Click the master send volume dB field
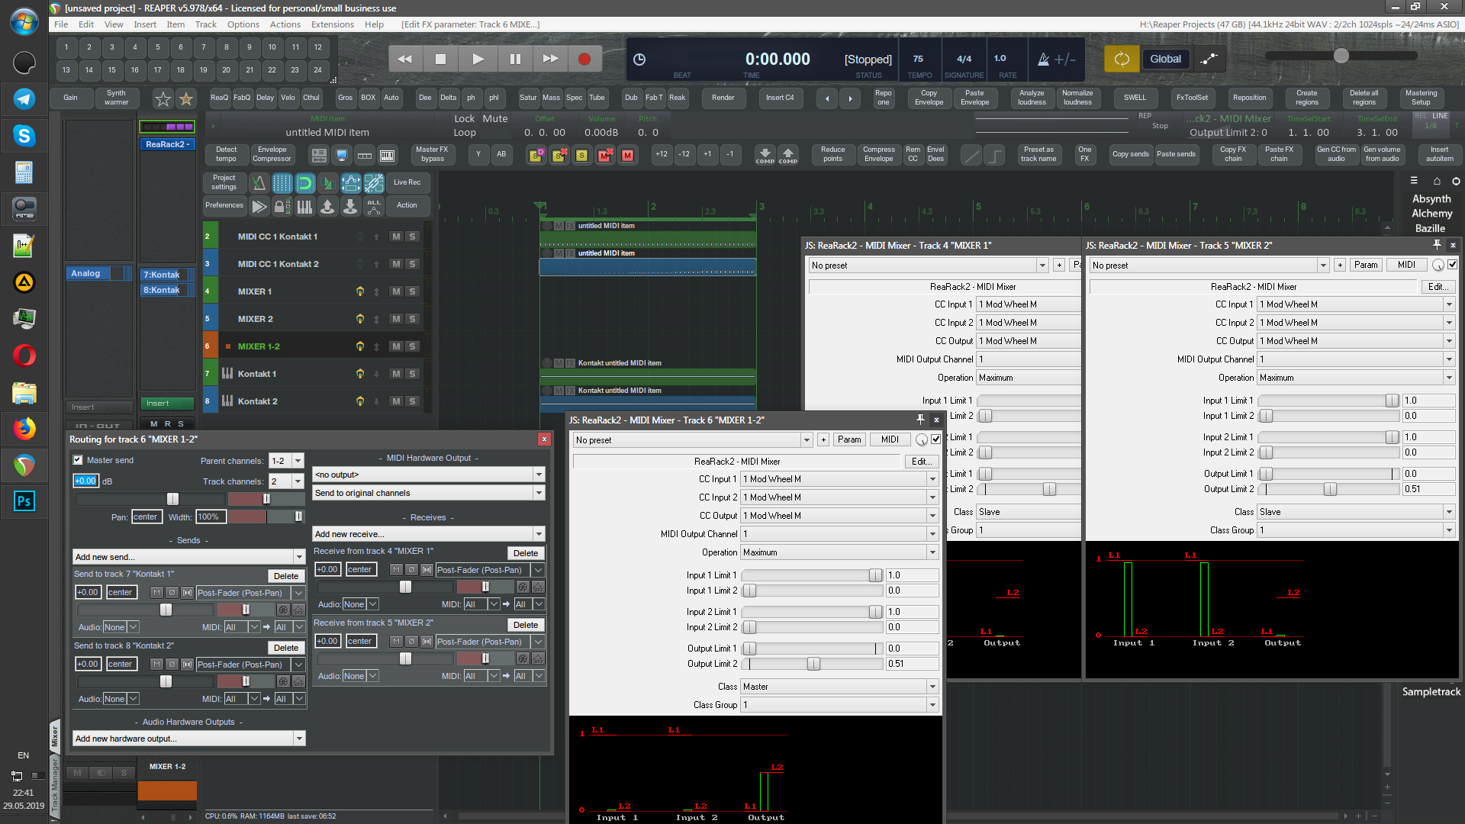Viewport: 1465px width, 824px height. [85, 481]
